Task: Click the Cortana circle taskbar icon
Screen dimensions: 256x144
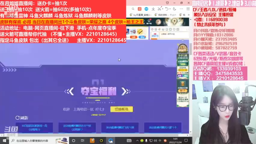Action: pos(74,140)
